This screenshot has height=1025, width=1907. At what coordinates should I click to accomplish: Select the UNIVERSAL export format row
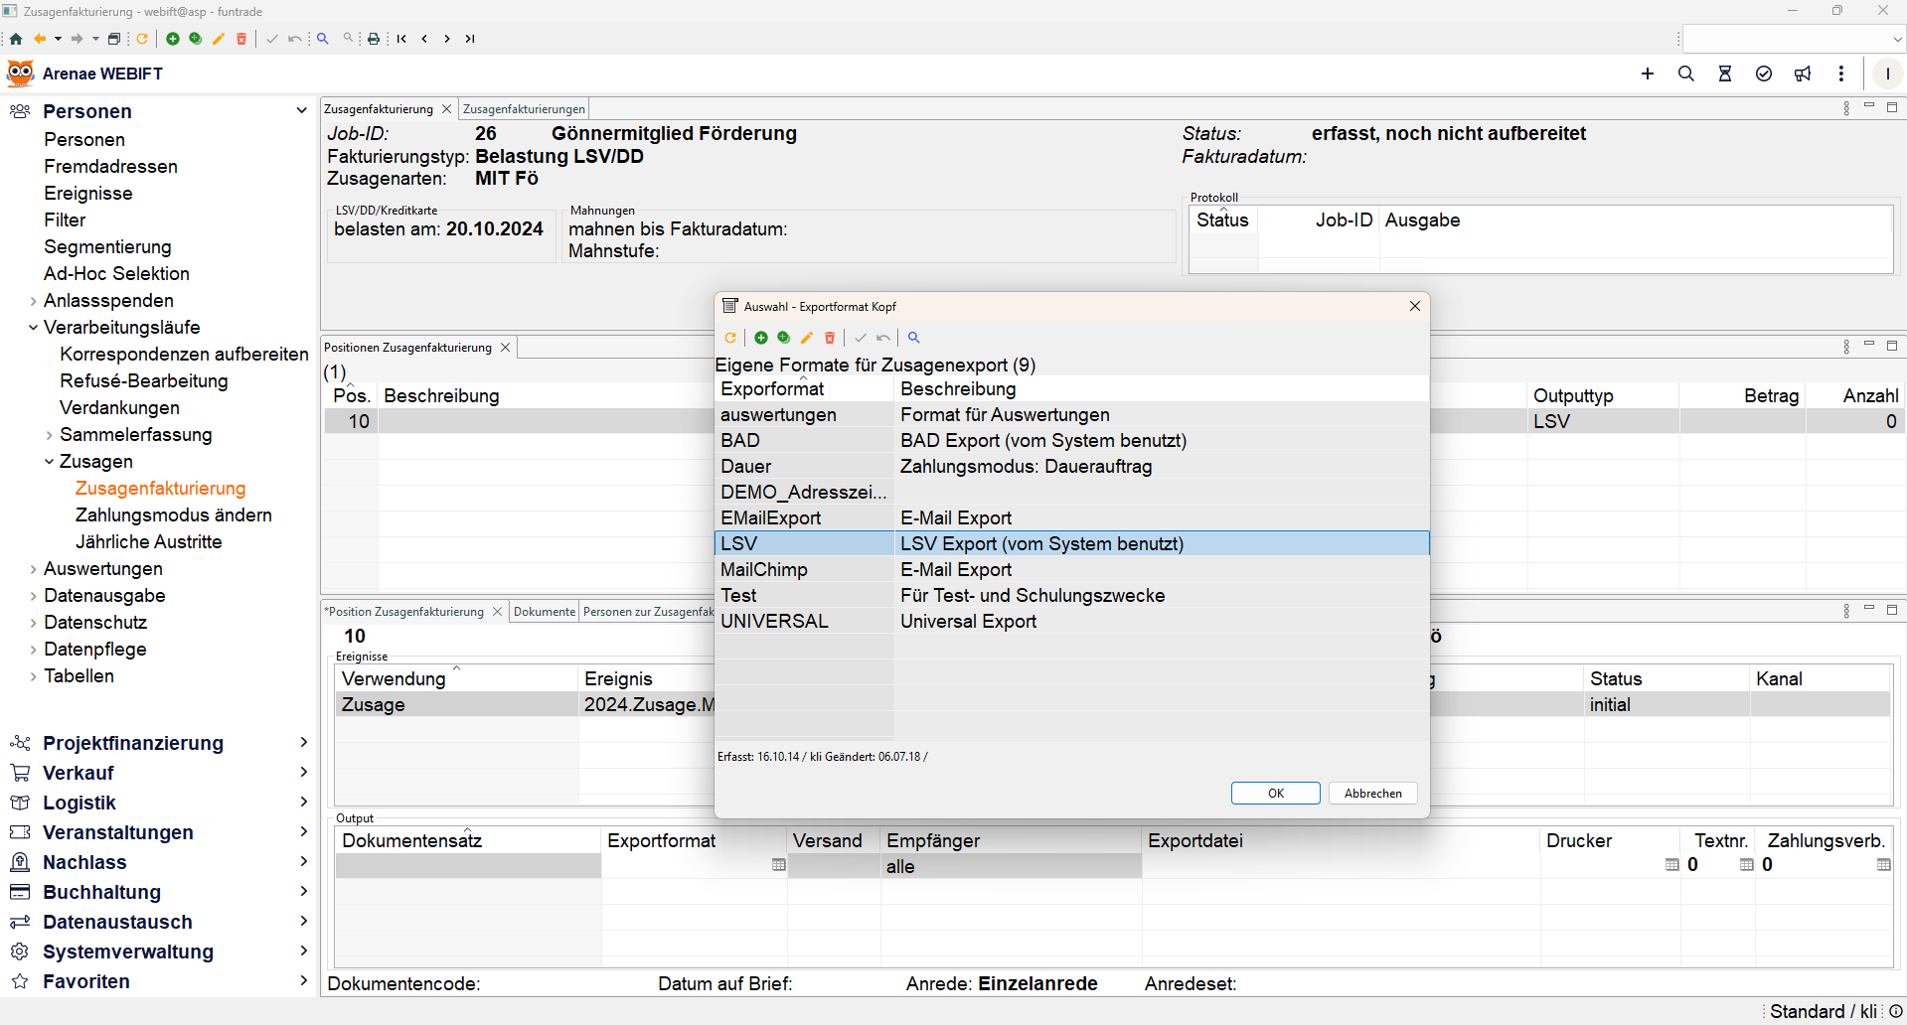point(774,622)
